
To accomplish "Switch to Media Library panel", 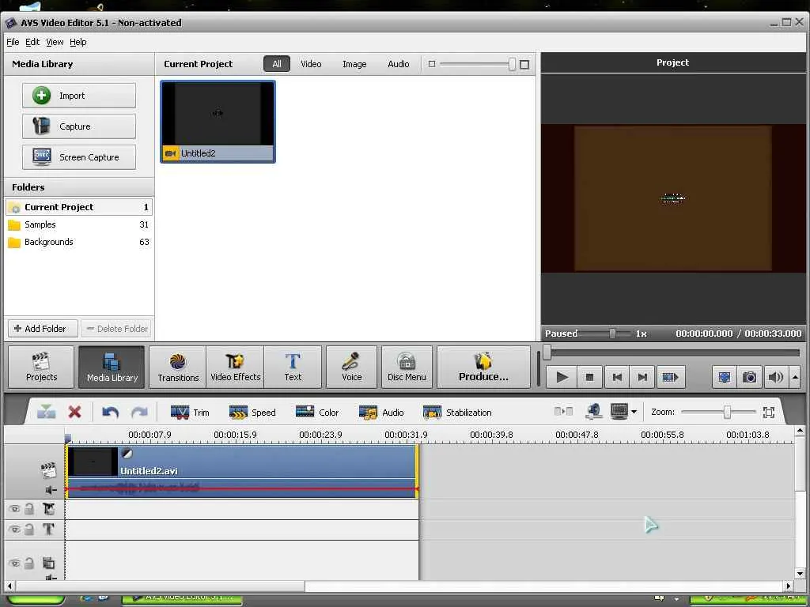I will [x=112, y=367].
